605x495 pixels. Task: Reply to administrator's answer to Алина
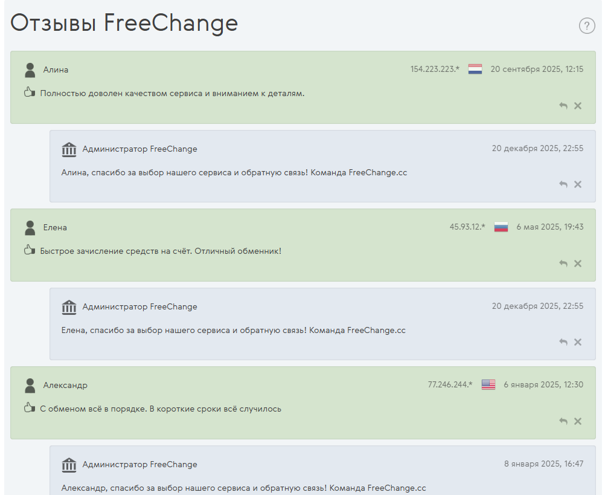[x=563, y=184]
